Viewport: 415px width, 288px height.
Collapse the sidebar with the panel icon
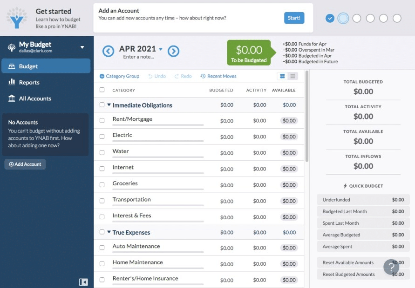(83, 282)
